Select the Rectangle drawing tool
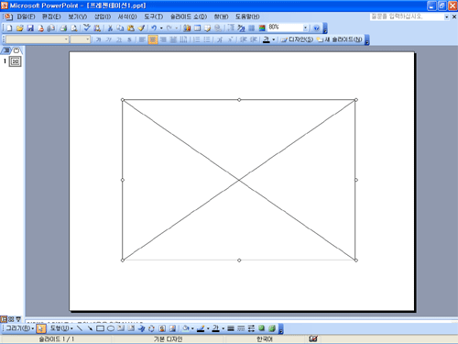The height and width of the screenshot is (344, 458). tap(100, 328)
